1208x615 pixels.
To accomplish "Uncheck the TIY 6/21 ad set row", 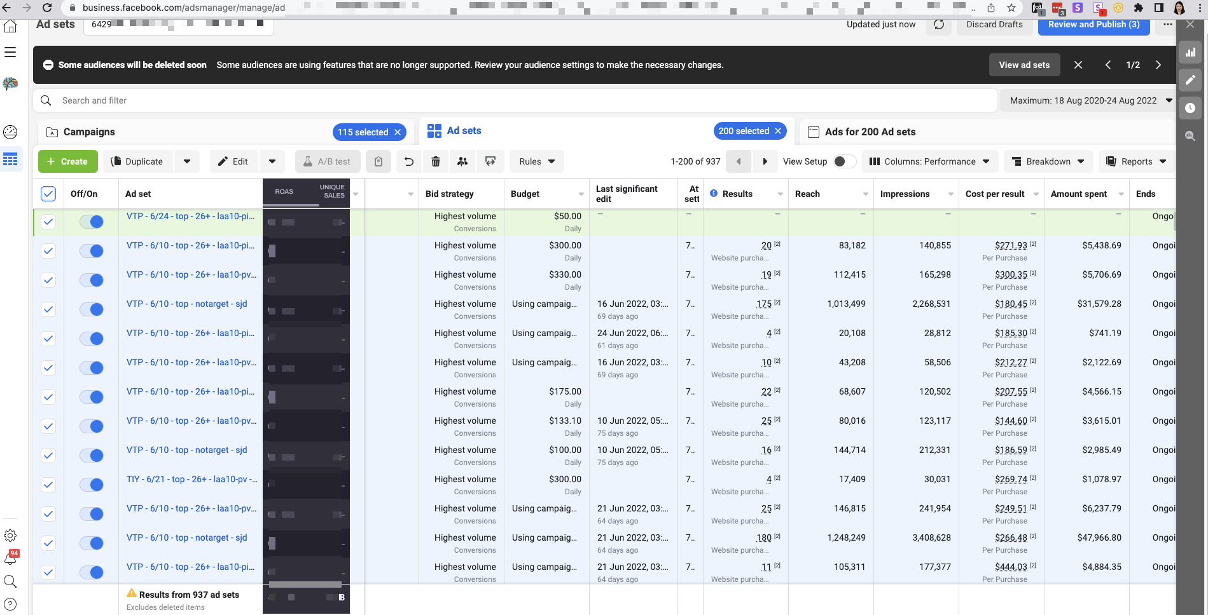I will click(x=48, y=485).
